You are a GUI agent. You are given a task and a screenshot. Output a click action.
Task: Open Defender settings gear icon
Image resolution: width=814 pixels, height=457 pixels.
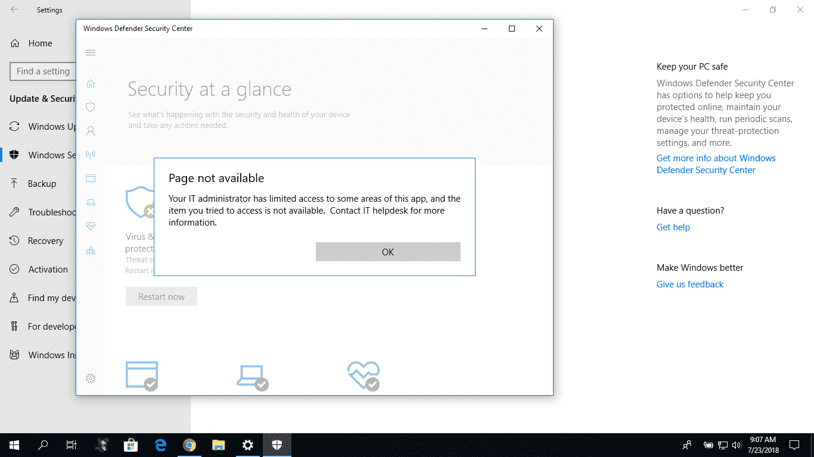click(x=91, y=378)
